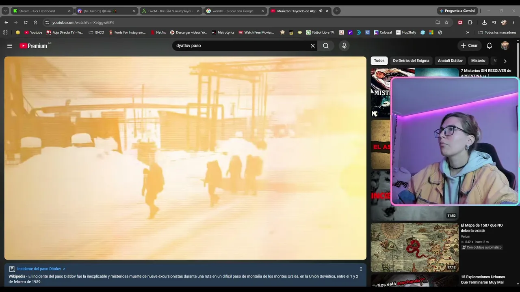
Task: Close the worldle Google search tab
Action: (262, 11)
